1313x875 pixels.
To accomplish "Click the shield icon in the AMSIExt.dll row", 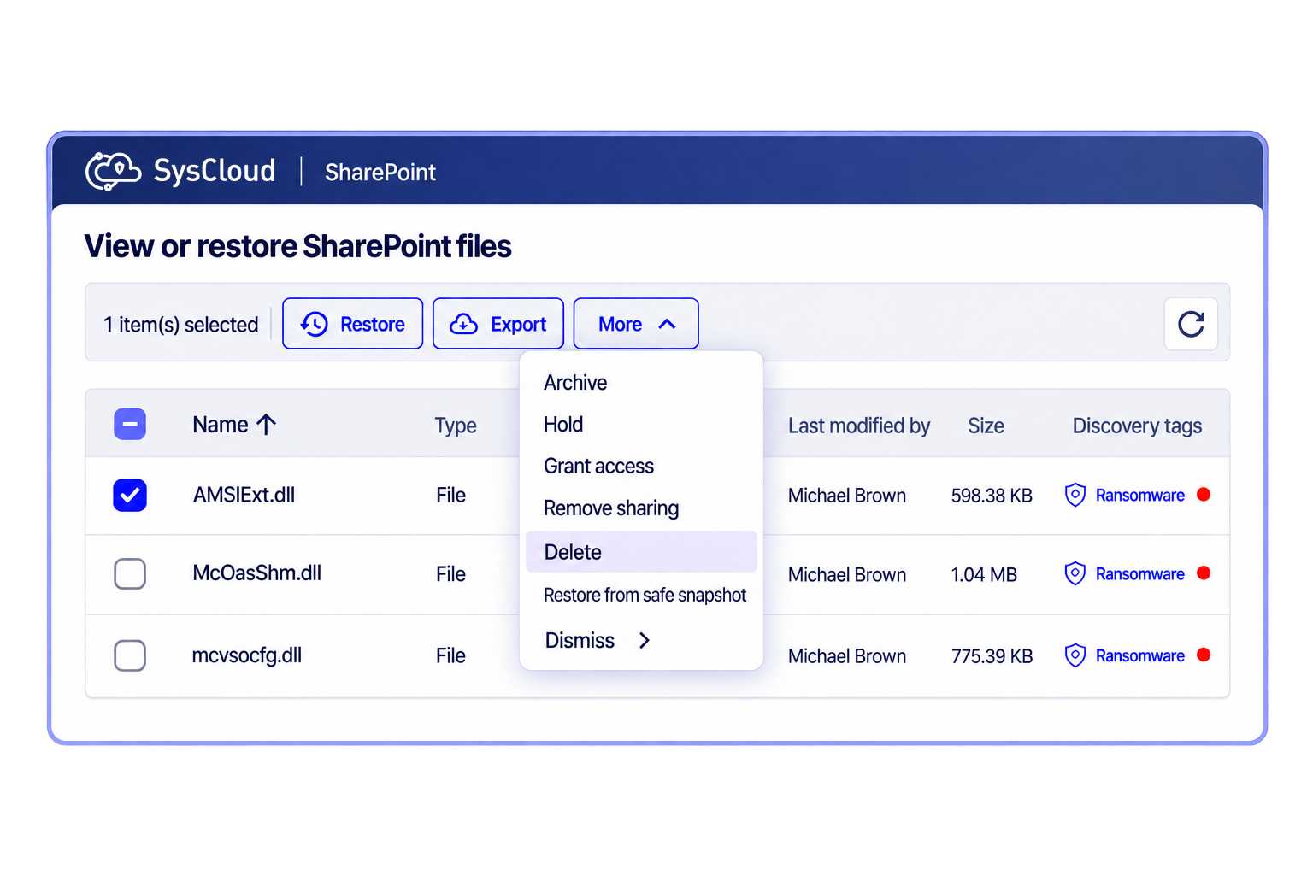I will 1075,495.
